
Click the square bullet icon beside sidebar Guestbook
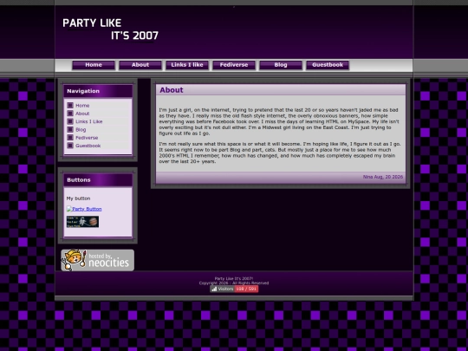(x=70, y=146)
